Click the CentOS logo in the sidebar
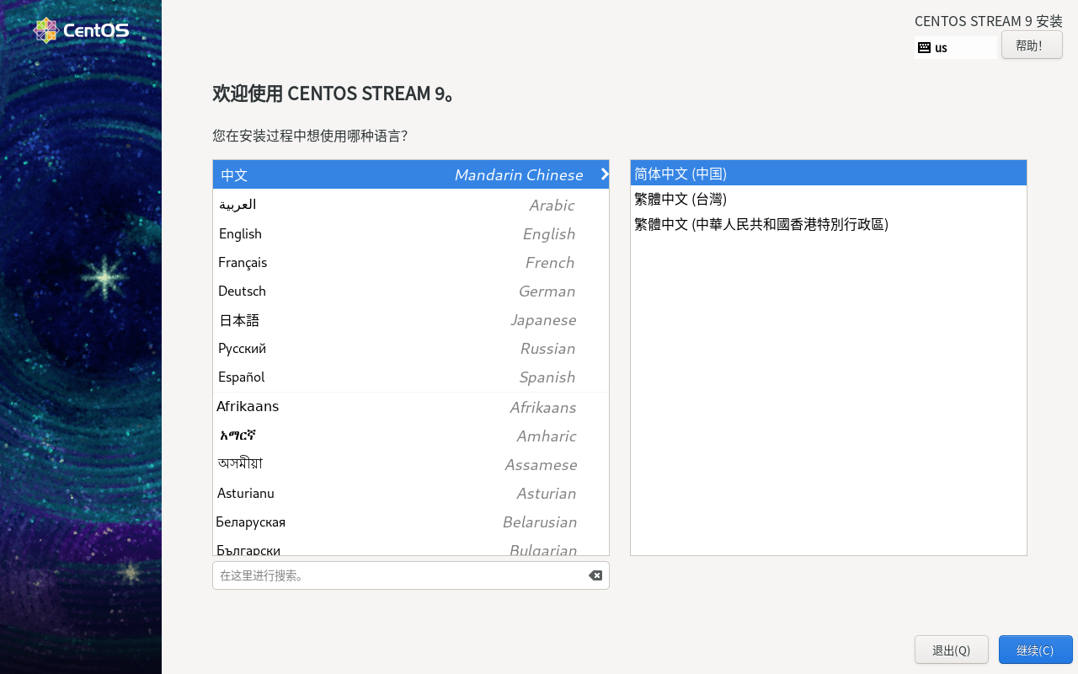This screenshot has height=674, width=1078. [x=81, y=30]
